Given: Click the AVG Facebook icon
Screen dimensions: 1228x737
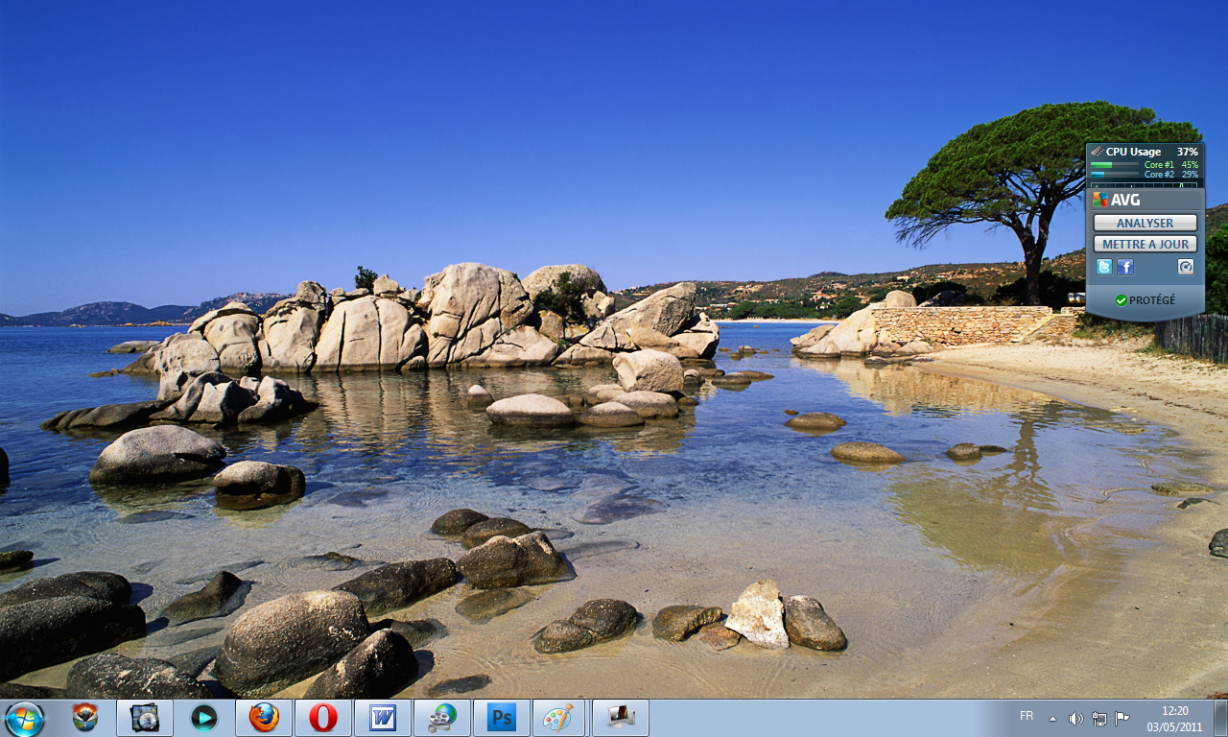Looking at the screenshot, I should [x=1125, y=267].
